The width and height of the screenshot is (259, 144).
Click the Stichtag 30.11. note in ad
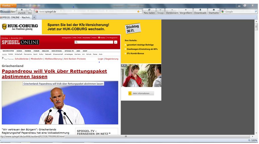[133, 28]
